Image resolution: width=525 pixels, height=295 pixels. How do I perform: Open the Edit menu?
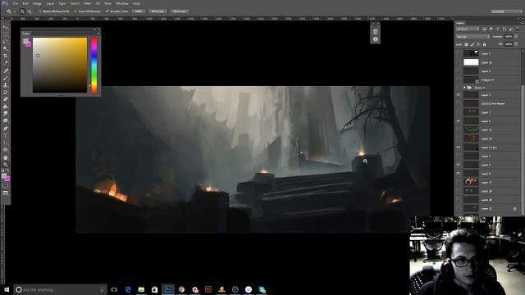click(25, 3)
